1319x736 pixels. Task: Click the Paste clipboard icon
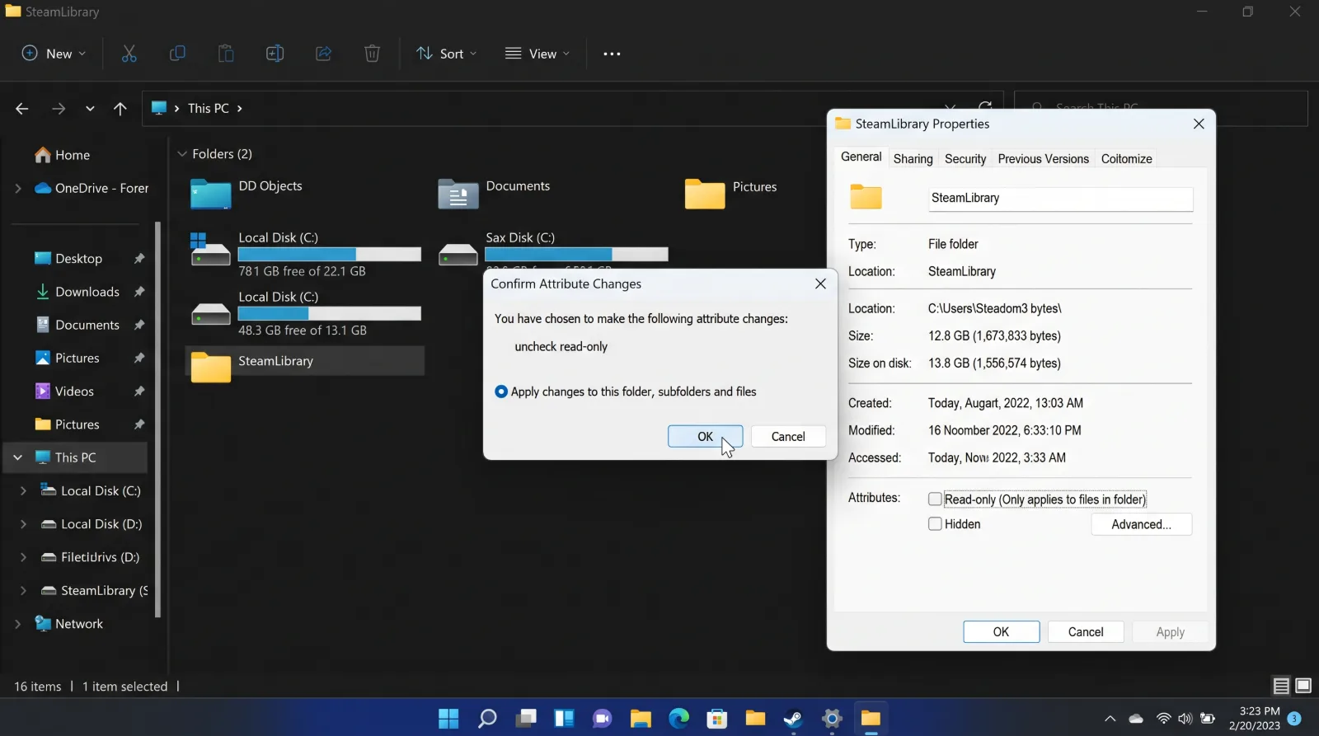pyautogui.click(x=226, y=54)
